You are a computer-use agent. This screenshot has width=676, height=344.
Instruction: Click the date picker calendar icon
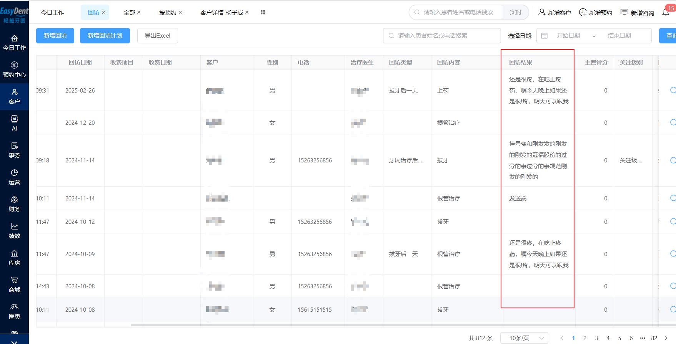click(544, 36)
